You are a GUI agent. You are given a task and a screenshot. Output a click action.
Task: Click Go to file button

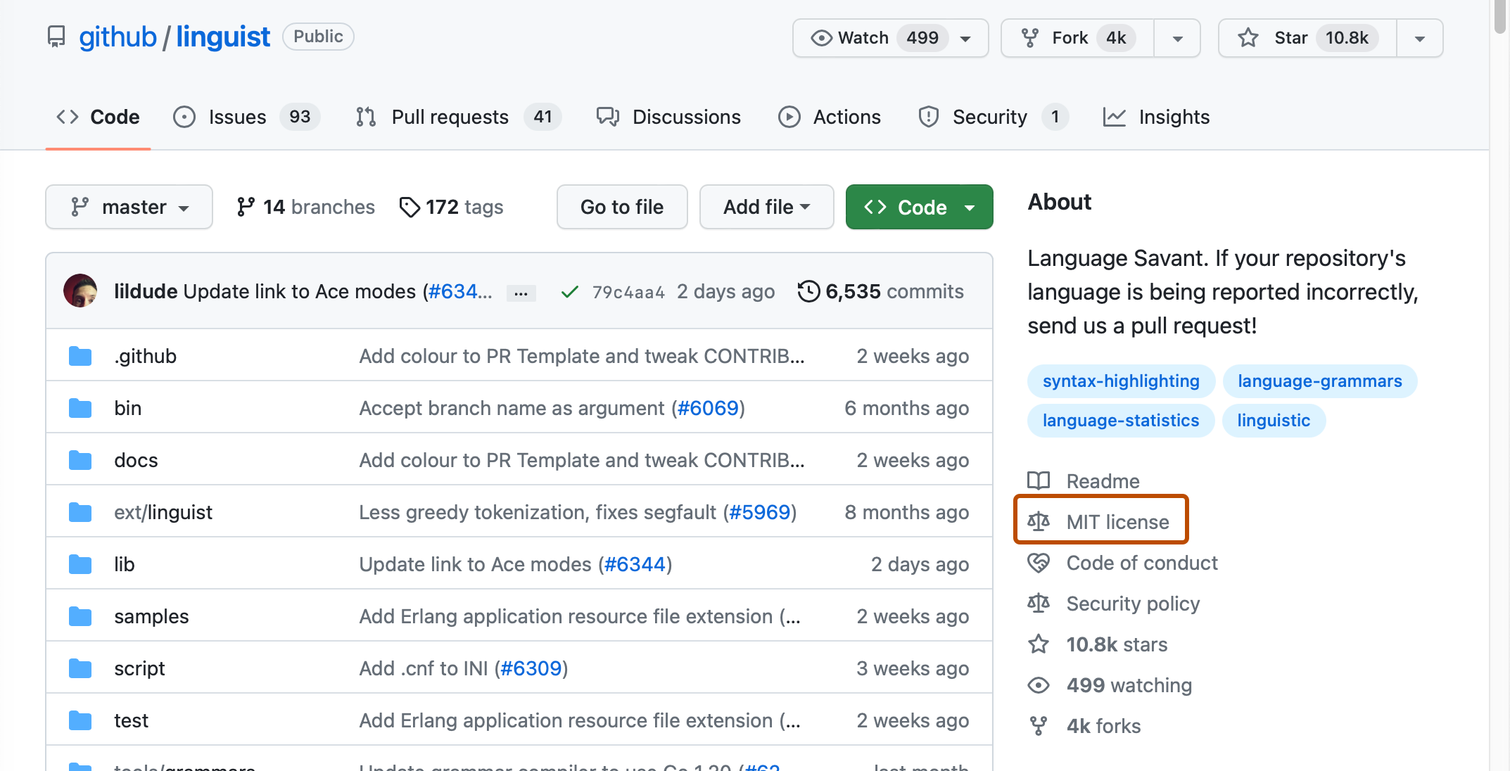click(621, 208)
